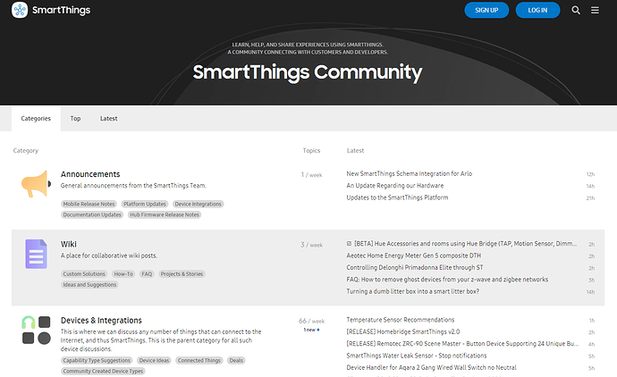Click the Devices & Integrations category icon

coord(36,331)
